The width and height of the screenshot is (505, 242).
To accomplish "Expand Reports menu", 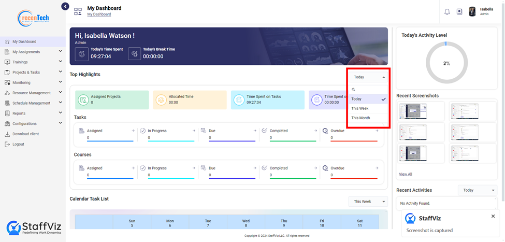I will (61, 113).
